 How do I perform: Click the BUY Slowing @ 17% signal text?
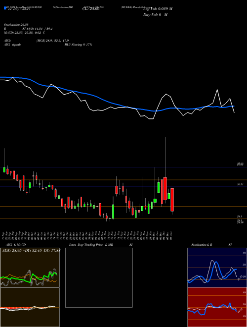[x=78, y=45]
